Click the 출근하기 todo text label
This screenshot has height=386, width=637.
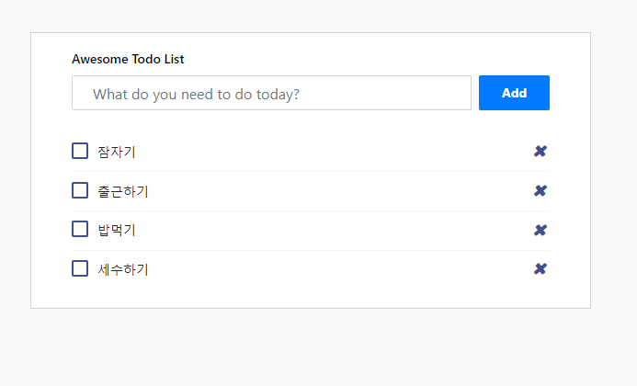tap(122, 191)
